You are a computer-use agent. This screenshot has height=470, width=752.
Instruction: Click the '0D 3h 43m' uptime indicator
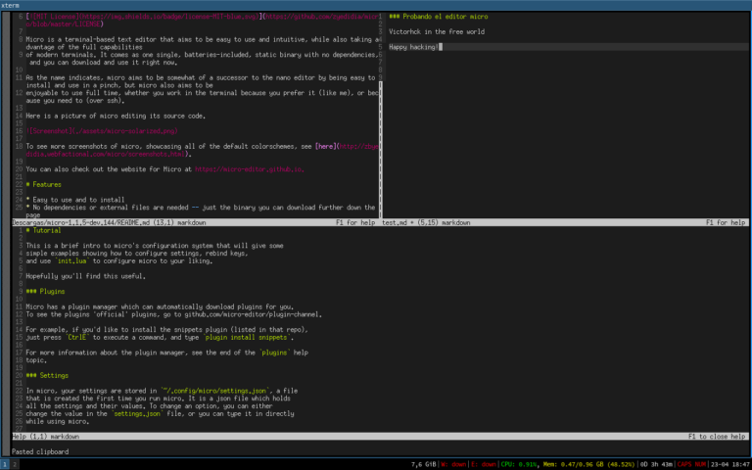[x=658, y=464]
